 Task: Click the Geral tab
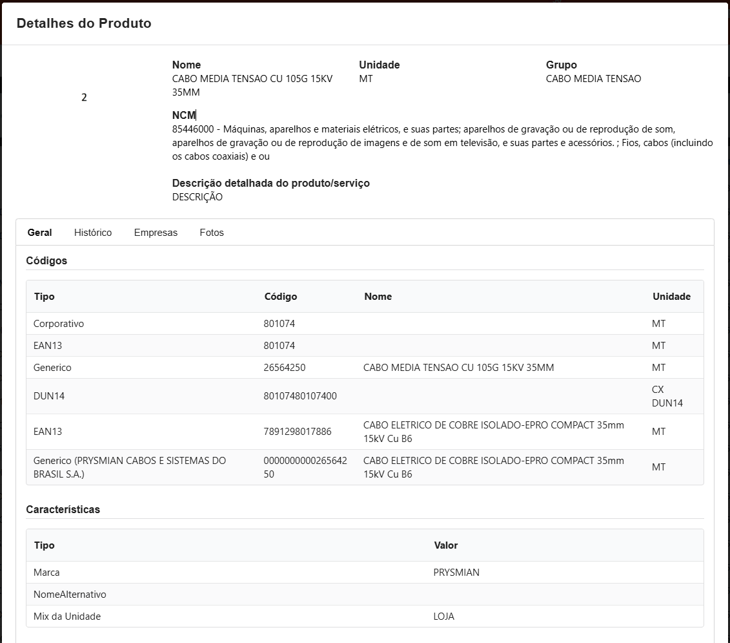point(40,233)
